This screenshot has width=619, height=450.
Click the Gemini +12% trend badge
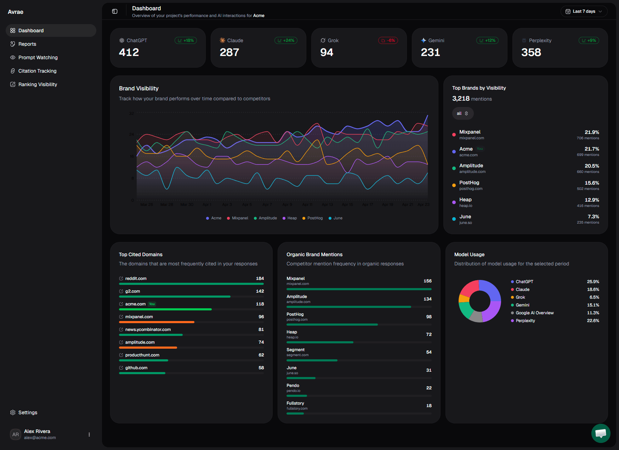[487, 40]
